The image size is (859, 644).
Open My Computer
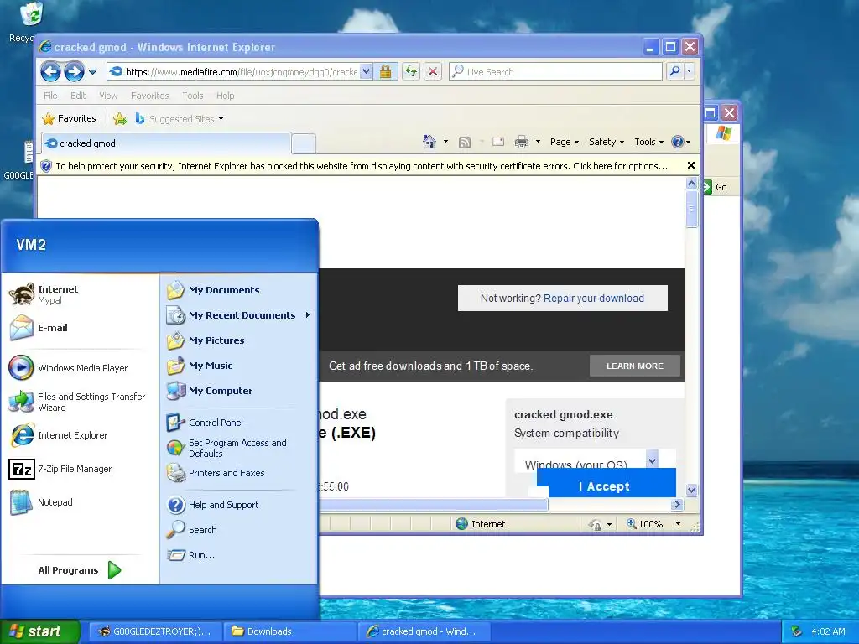pyautogui.click(x=238, y=391)
